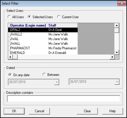The image size is (127, 118).
Task: Select the PHARMACIST operator row
Action: [x=43, y=48]
